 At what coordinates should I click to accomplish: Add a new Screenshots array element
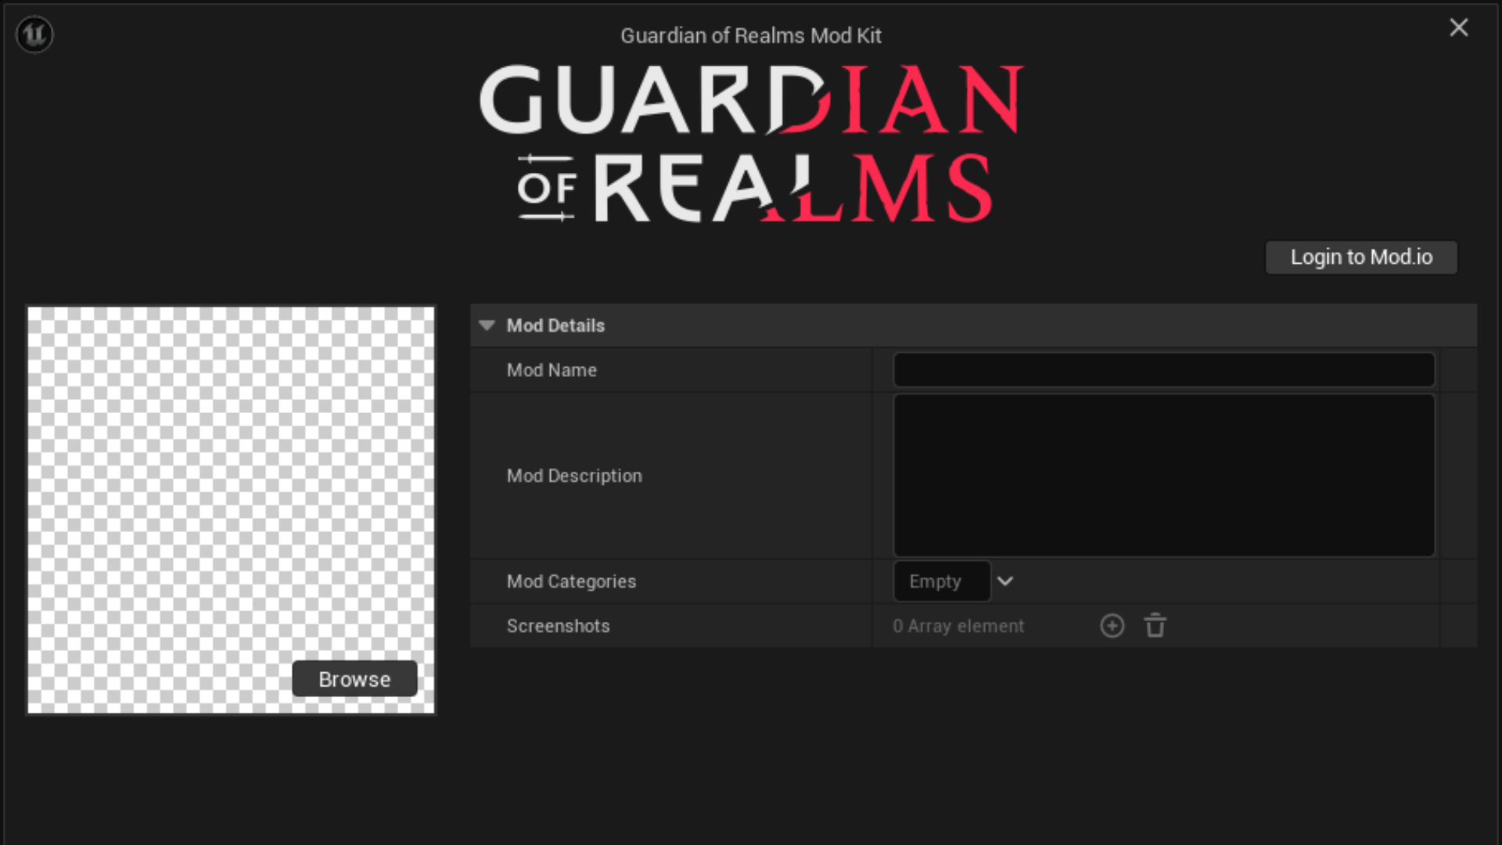tap(1112, 626)
